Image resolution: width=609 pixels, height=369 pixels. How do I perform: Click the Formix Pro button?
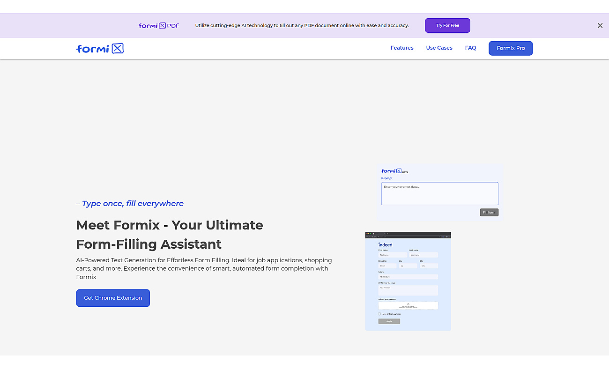(511, 48)
